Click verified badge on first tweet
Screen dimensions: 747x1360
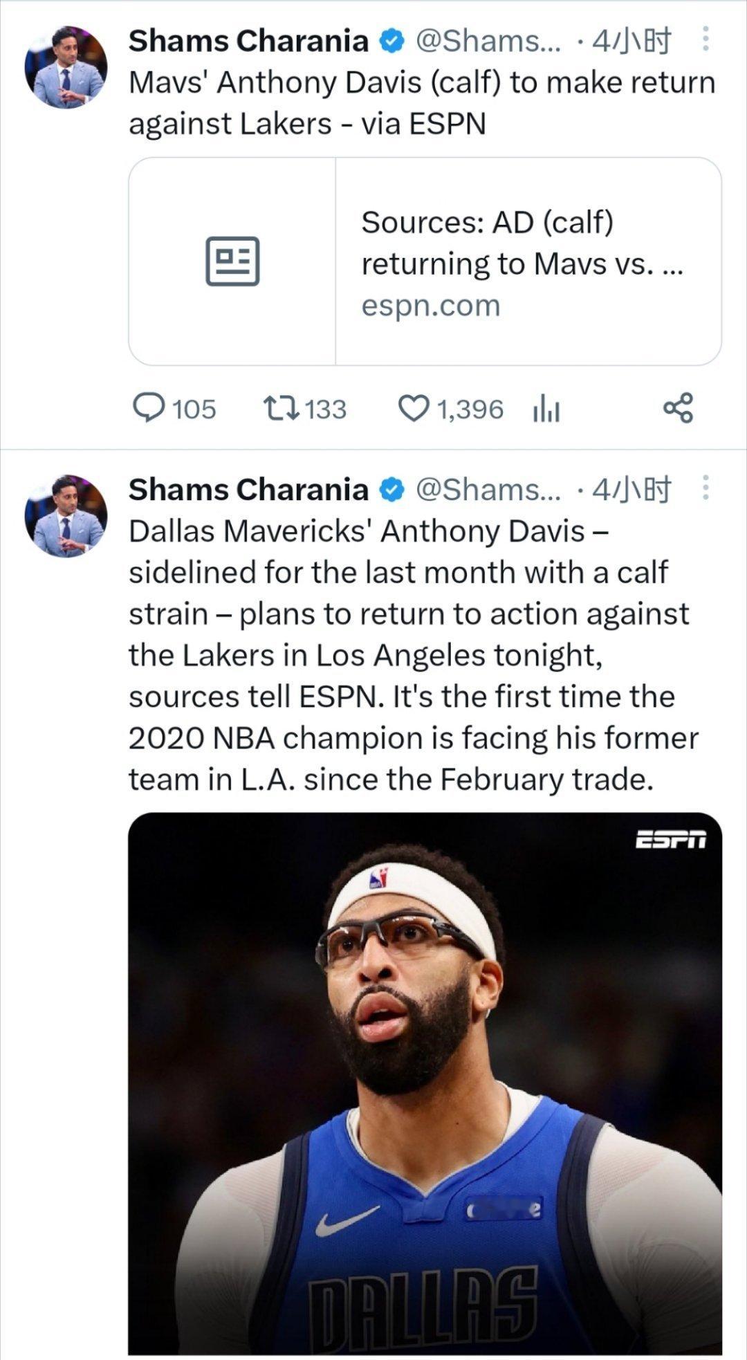point(391,42)
